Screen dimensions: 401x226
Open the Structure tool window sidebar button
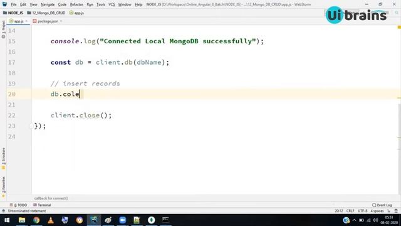[3, 158]
